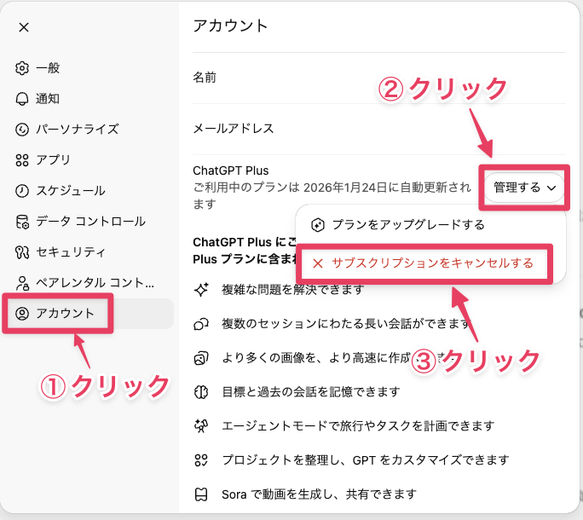Click the パーソナライズ sidebar icon
This screenshot has width=583, height=520.
pos(22,130)
